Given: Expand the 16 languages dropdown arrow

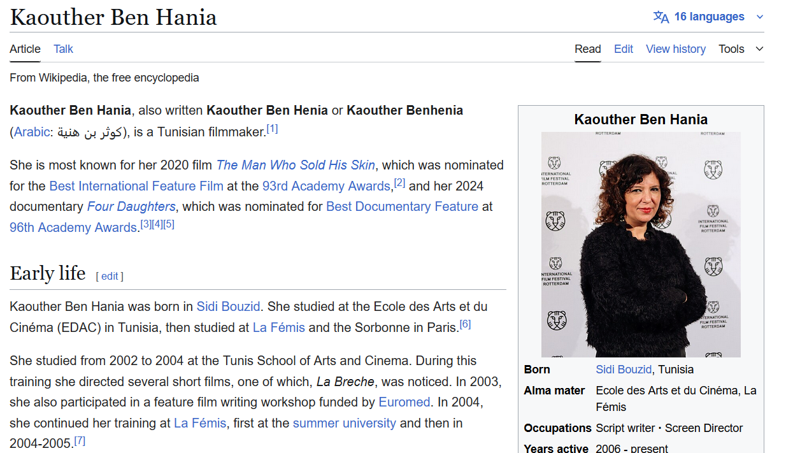Looking at the screenshot, I should (759, 17).
